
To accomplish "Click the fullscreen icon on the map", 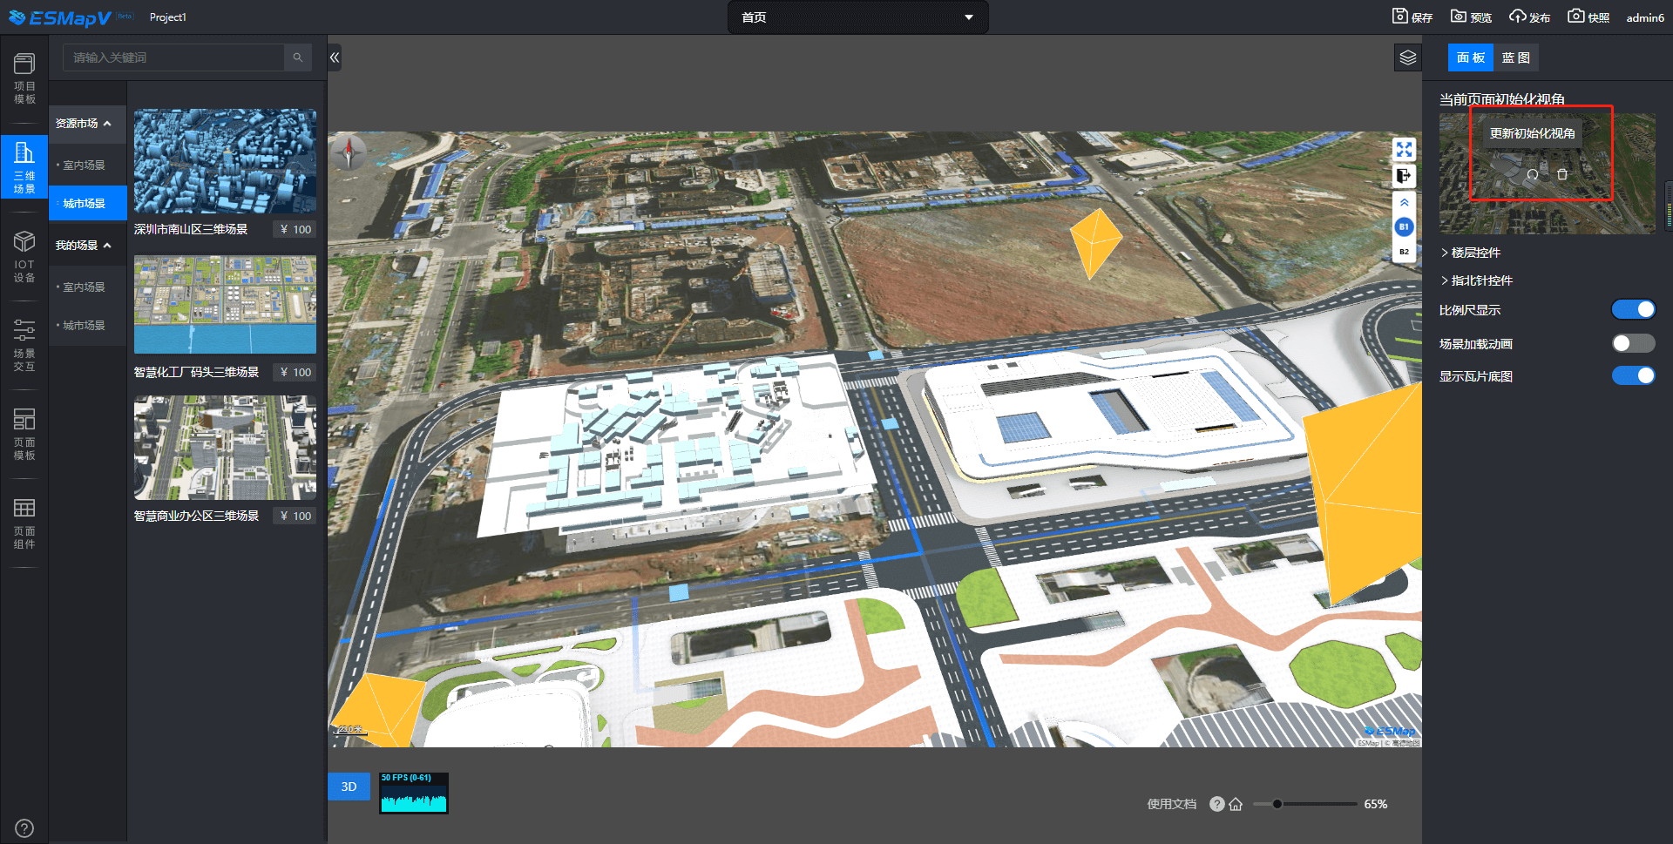I will point(1404,150).
